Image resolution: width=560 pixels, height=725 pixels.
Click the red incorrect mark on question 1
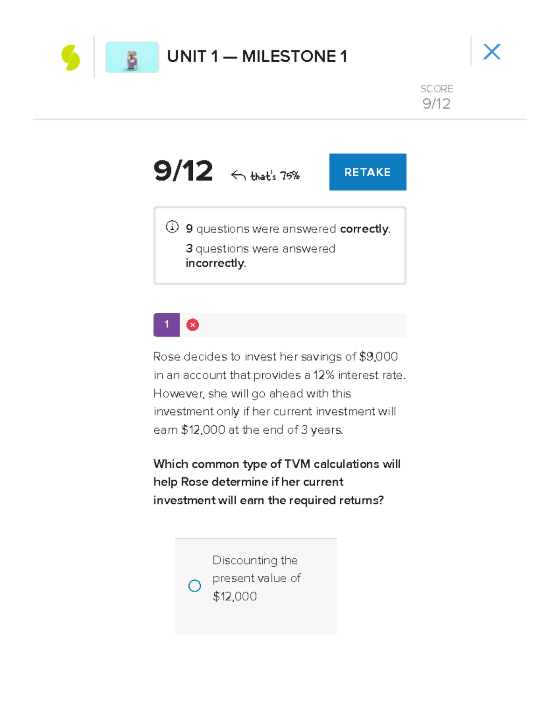click(x=193, y=325)
